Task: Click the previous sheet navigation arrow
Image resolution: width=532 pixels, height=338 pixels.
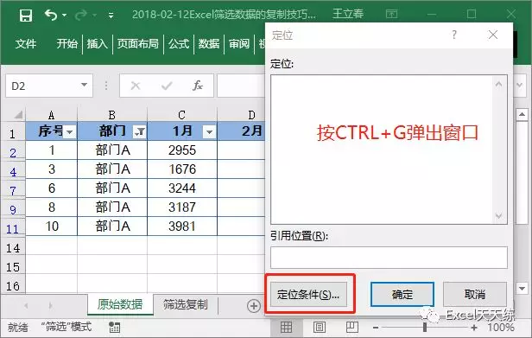Action: point(26,306)
